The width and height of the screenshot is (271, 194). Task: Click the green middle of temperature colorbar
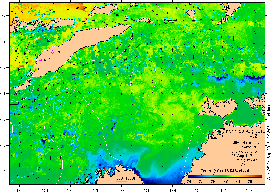point(225,176)
